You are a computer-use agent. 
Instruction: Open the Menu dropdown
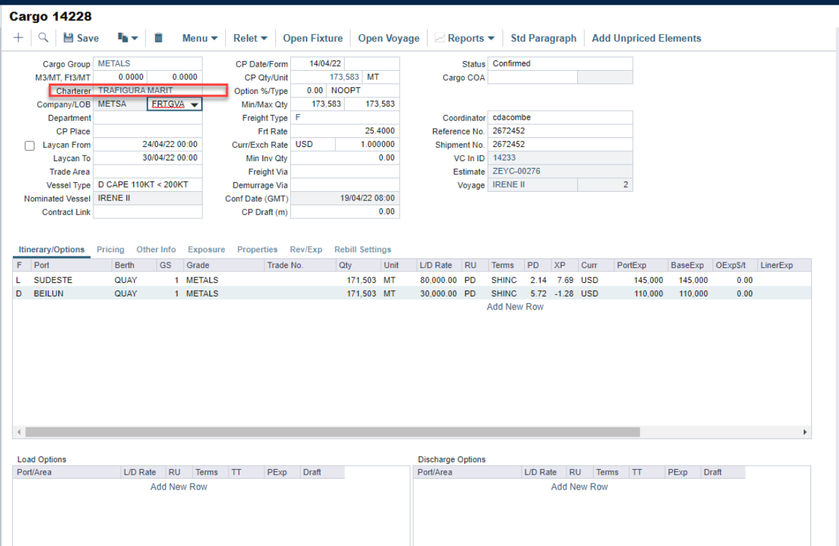199,38
